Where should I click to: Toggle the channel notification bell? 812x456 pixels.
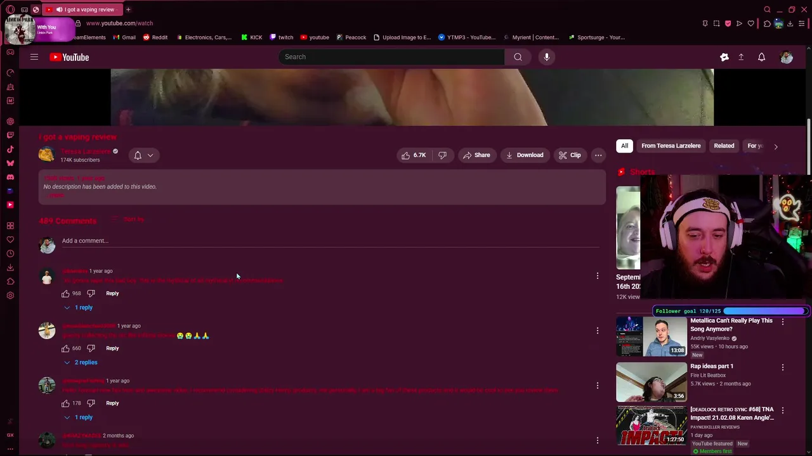point(138,155)
